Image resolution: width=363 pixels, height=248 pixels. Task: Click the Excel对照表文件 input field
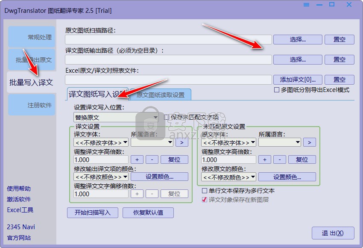click(x=168, y=80)
